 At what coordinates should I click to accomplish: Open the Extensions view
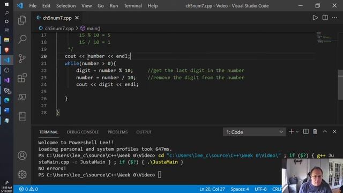22,78
